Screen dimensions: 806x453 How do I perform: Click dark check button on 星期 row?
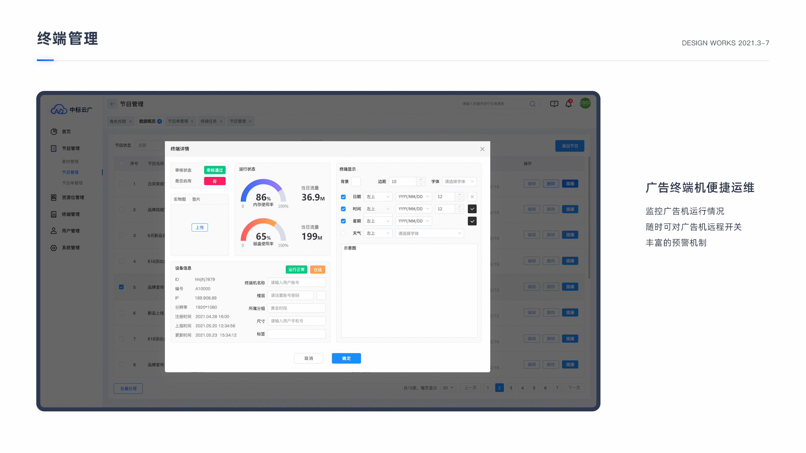472,221
